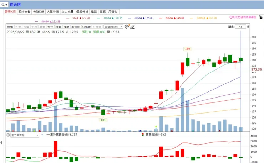Toggle the 外資 overlay button
This screenshot has height=163, width=264.
coord(18,27)
